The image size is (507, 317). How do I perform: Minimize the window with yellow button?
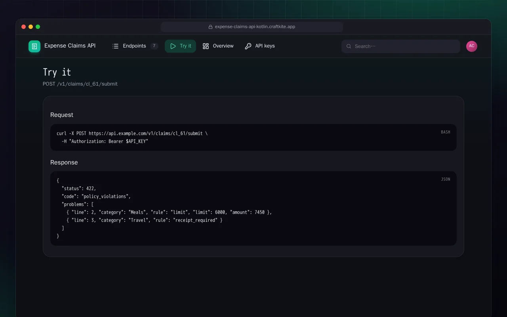coord(31,27)
